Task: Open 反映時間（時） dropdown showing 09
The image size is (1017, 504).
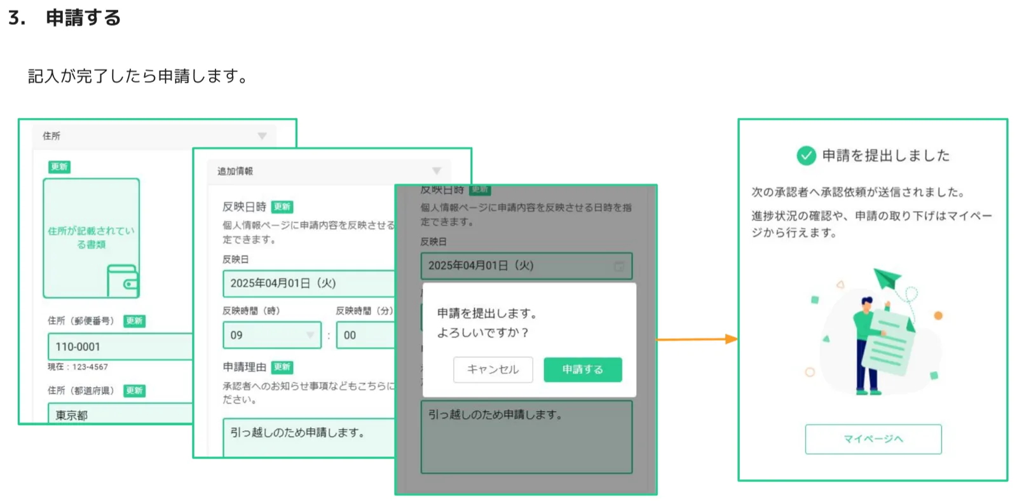Action: pos(272,335)
